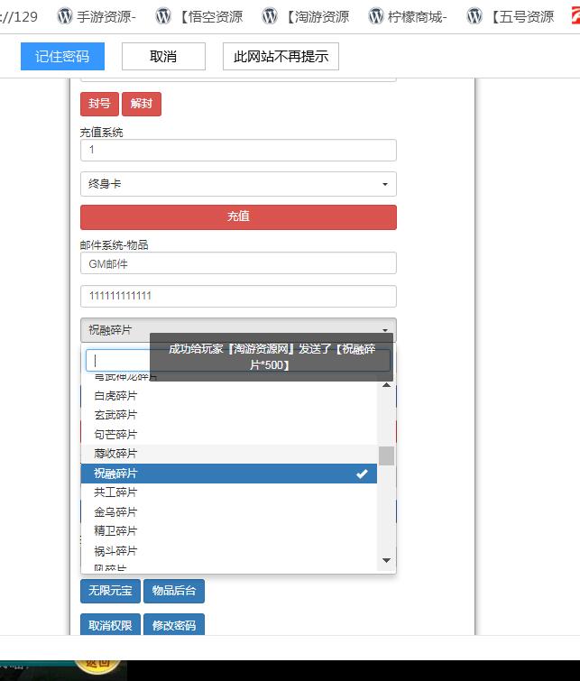580x681 pixels.
Task: Collapse the 祝融碎片 item dropdown
Action: tap(238, 330)
